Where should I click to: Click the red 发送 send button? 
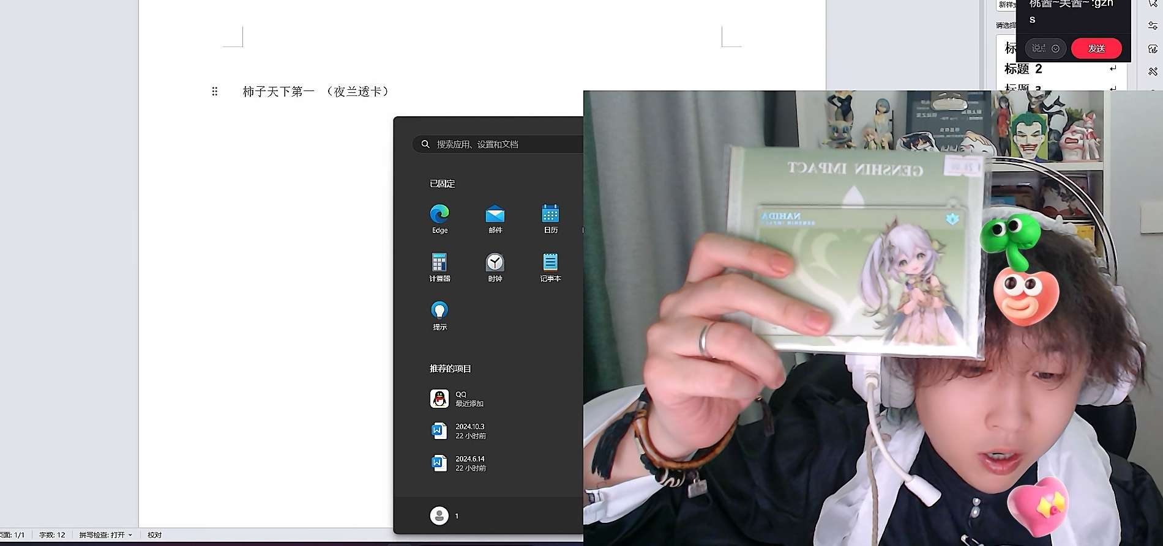click(x=1096, y=48)
